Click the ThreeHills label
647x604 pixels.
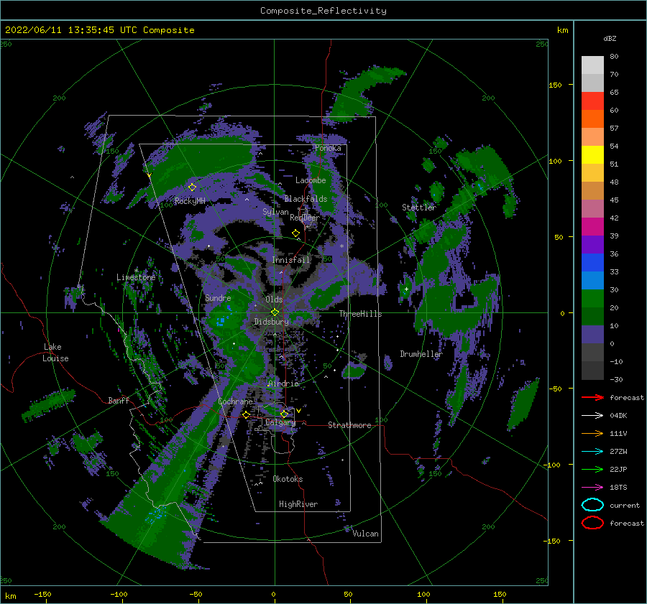[361, 314]
